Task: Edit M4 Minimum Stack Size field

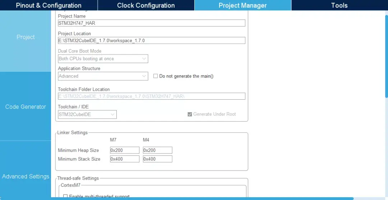Action: [158, 159]
